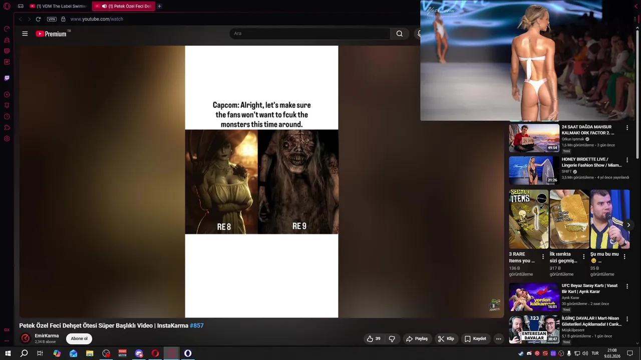Open more actions three-dot menu below video

[498, 338]
